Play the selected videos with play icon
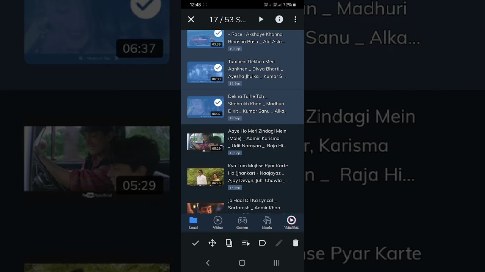 pos(261,19)
